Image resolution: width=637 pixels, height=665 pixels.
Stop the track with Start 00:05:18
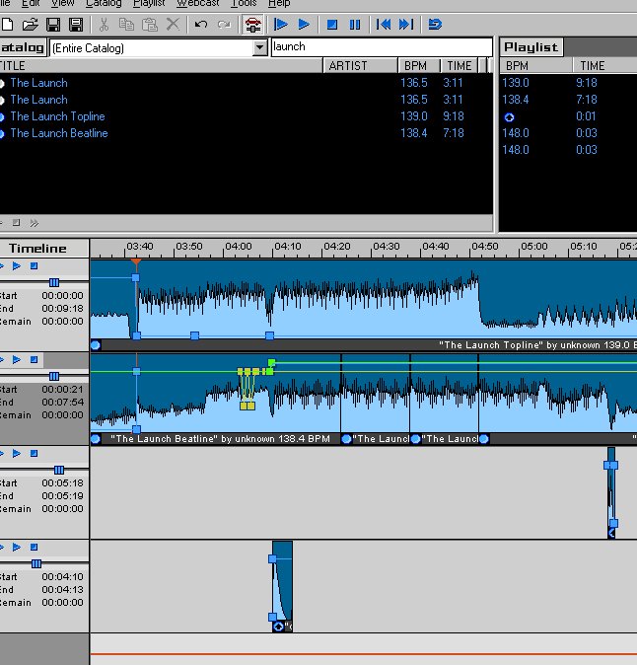tap(34, 454)
